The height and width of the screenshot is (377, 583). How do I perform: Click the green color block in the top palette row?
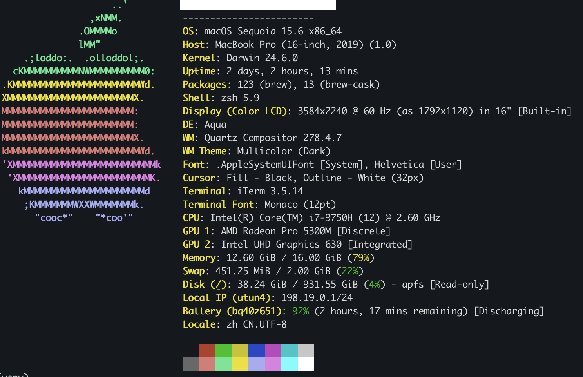click(224, 351)
